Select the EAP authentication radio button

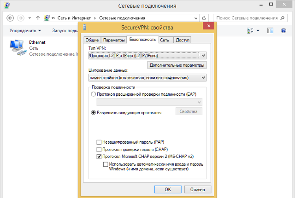(x=94, y=94)
